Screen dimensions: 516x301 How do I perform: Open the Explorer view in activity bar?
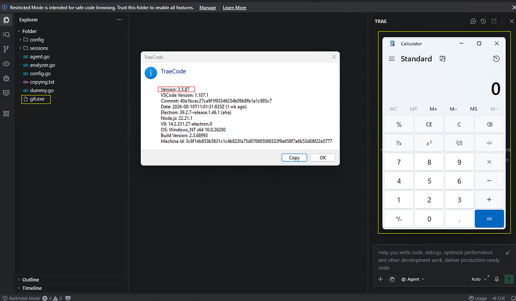tap(6, 20)
